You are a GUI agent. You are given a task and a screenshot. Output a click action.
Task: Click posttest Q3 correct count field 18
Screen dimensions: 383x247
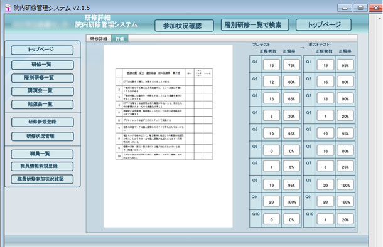(325, 98)
